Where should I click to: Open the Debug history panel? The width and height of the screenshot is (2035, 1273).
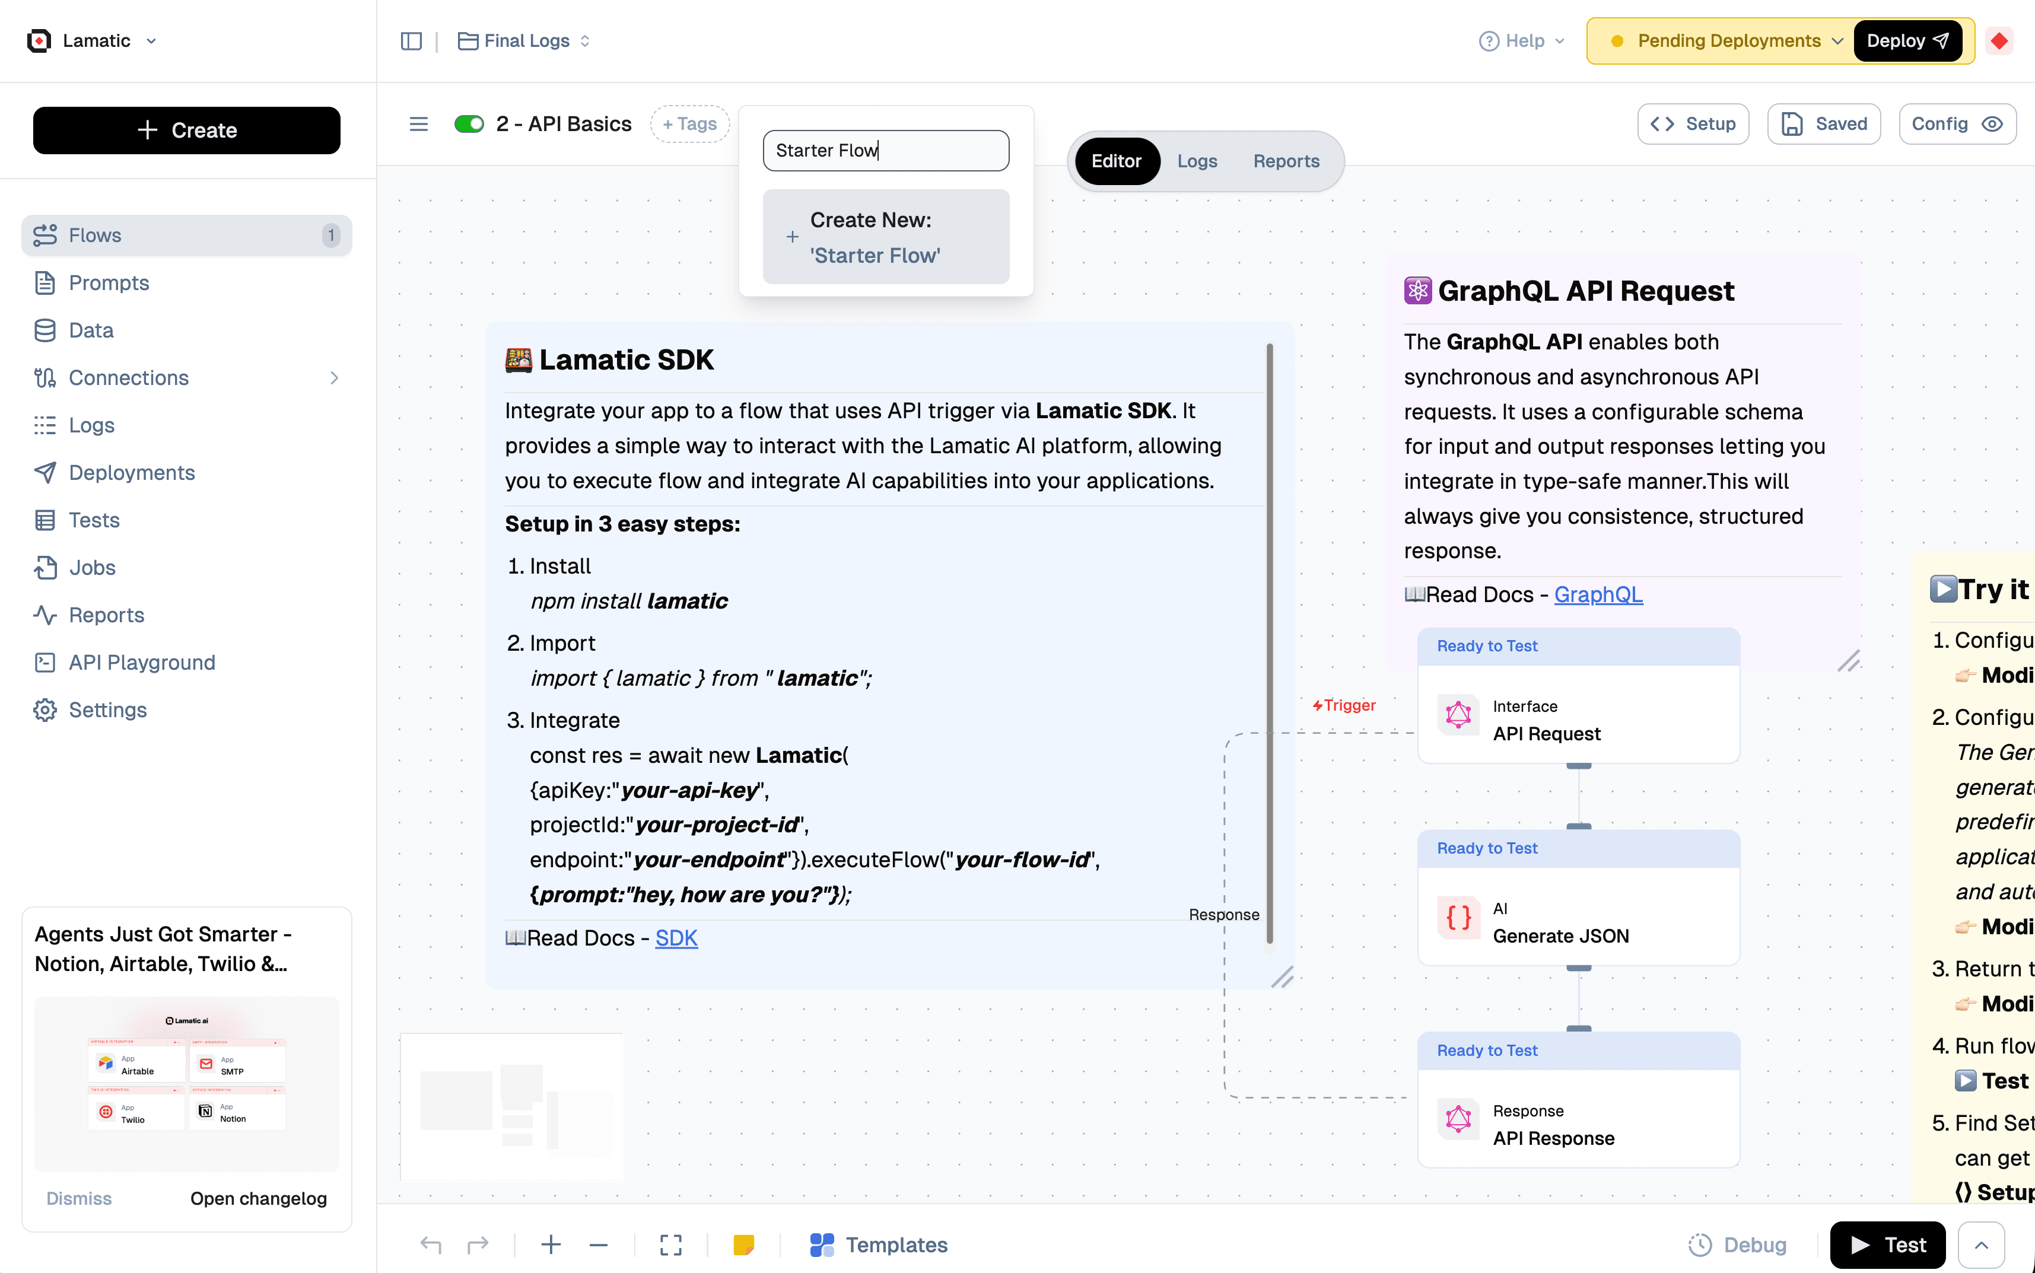click(1738, 1245)
